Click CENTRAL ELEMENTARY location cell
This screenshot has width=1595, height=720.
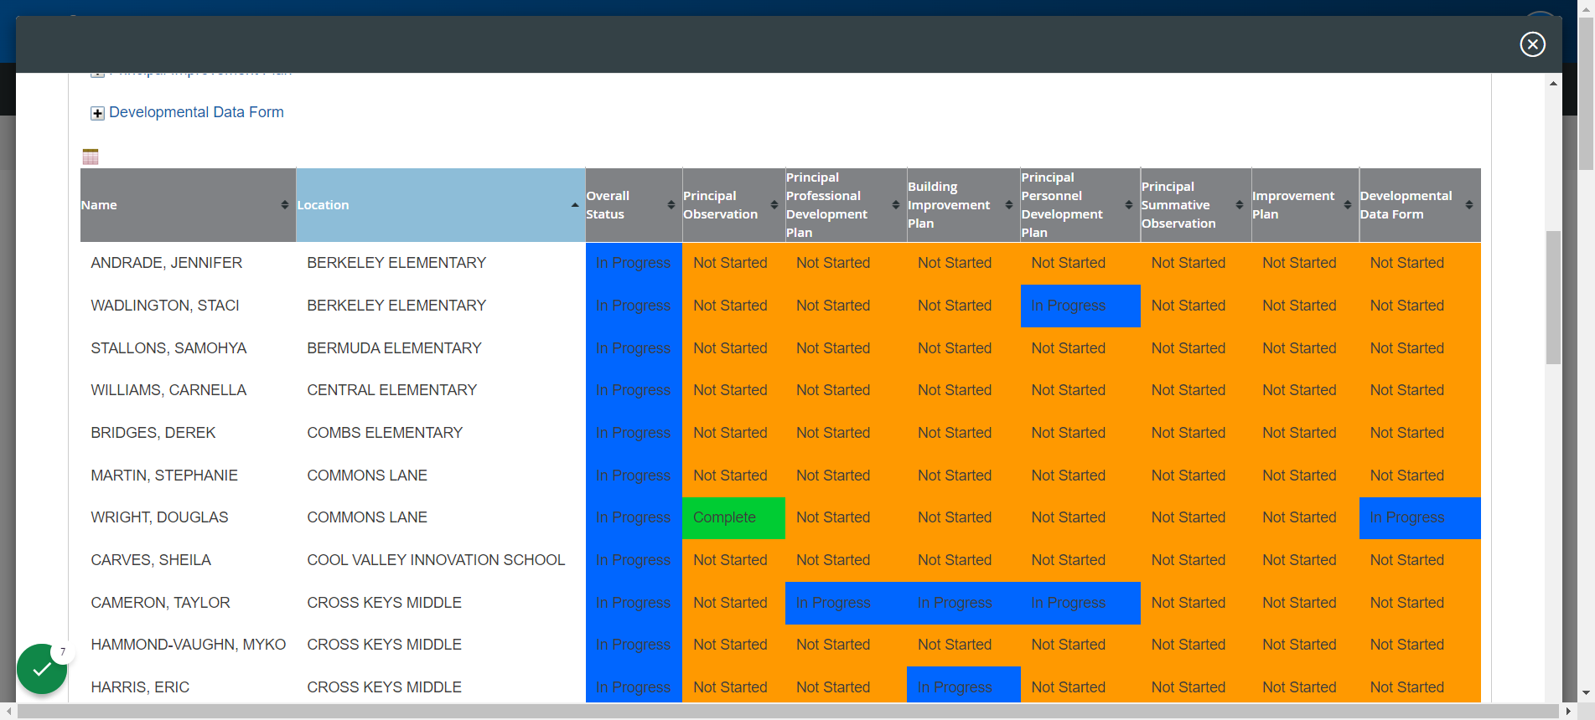(391, 390)
